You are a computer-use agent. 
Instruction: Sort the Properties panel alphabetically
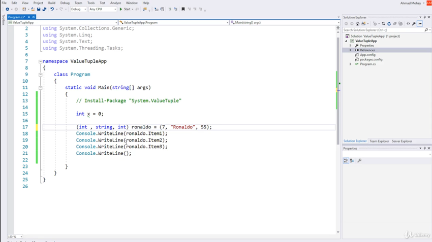coord(352,161)
